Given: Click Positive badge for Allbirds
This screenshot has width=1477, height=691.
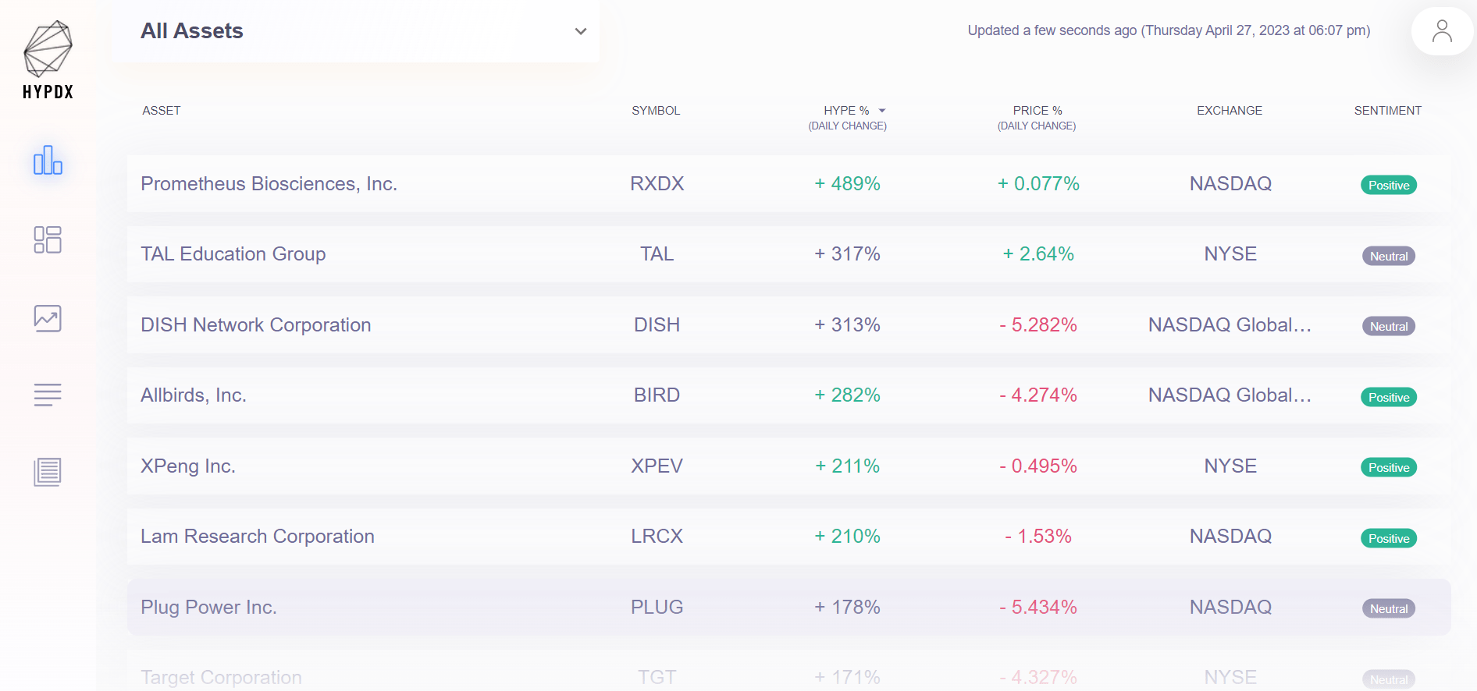Looking at the screenshot, I should (x=1389, y=398).
